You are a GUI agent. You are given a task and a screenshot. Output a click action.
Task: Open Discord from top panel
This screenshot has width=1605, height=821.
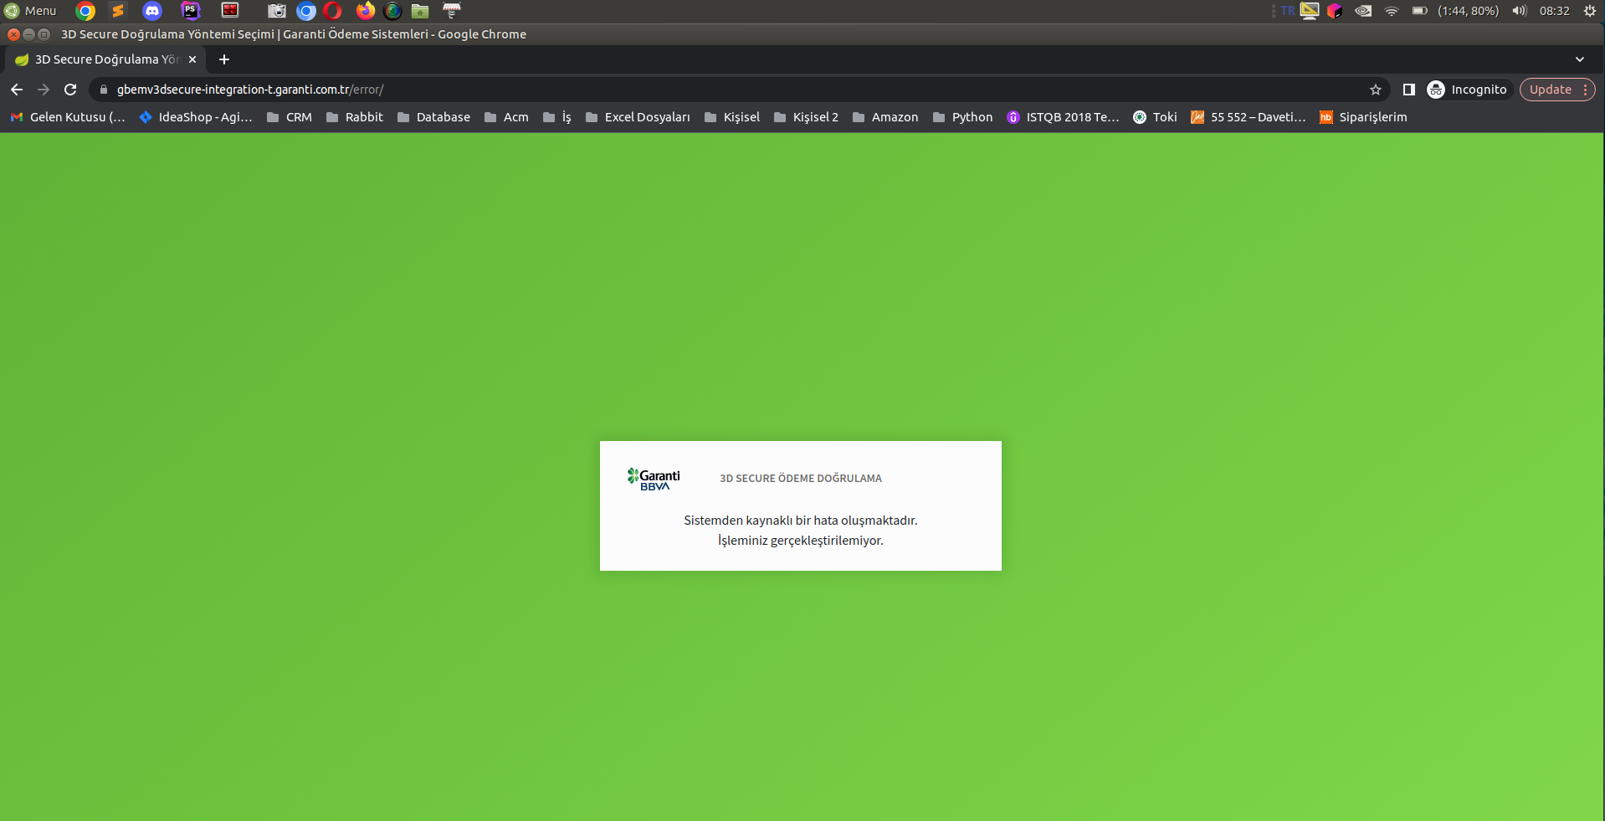(152, 11)
